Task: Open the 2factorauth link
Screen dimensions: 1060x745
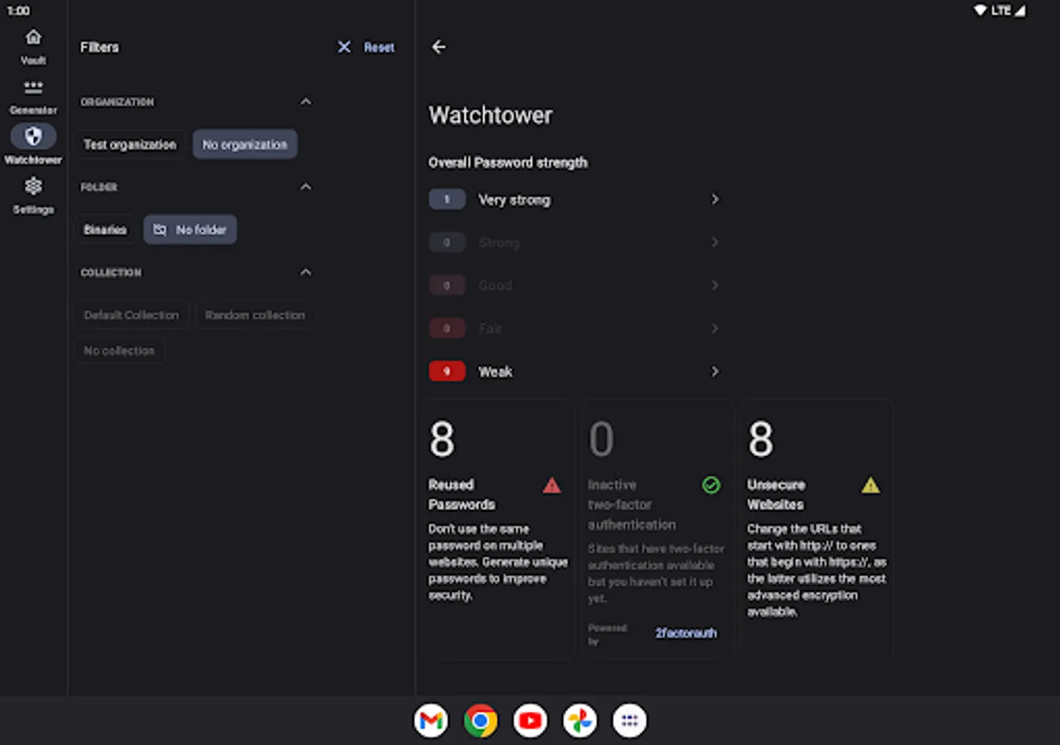Action: [686, 633]
